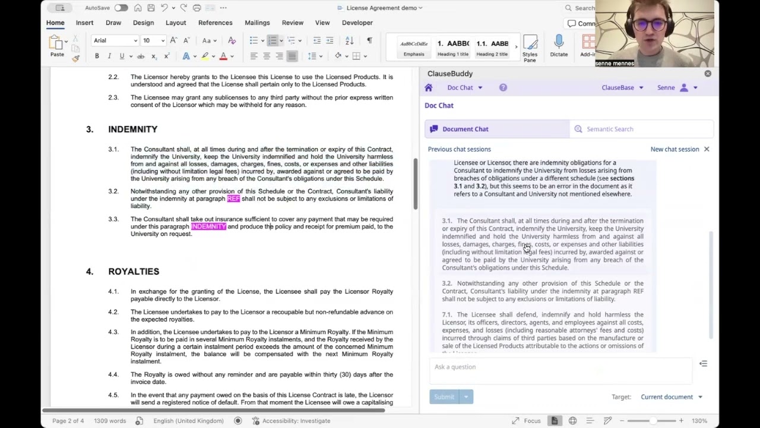Expand the styles gallery arrow
The height and width of the screenshot is (428, 760).
(x=515, y=48)
